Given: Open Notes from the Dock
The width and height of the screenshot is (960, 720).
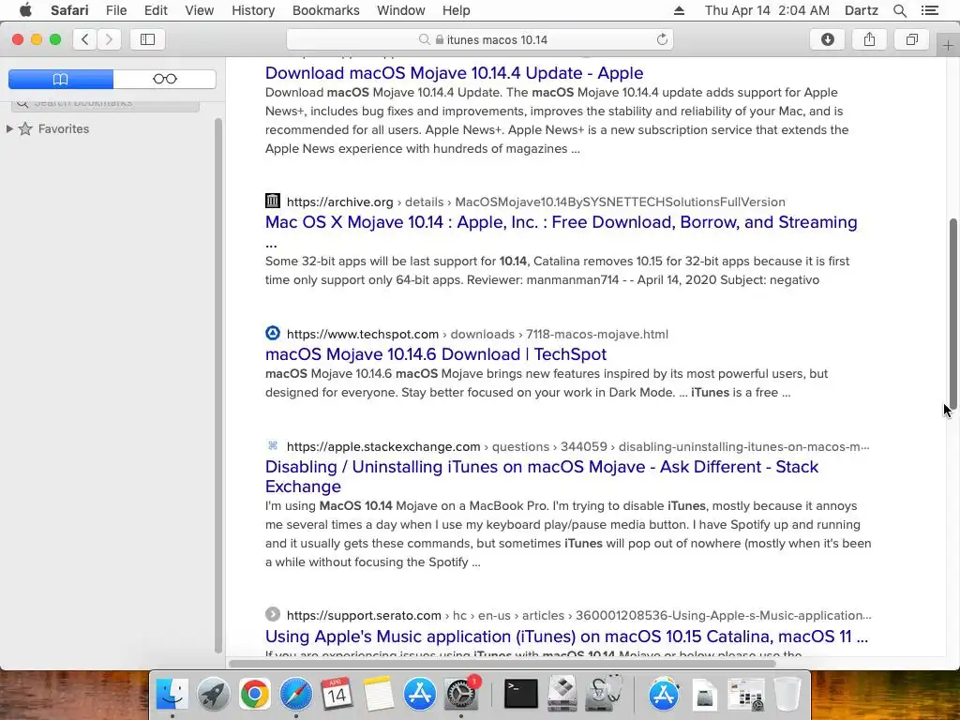Looking at the screenshot, I should click(378, 695).
